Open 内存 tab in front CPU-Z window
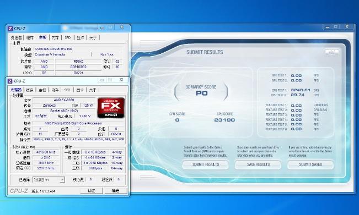Screen dimensions: 359x215 (55, 90)
